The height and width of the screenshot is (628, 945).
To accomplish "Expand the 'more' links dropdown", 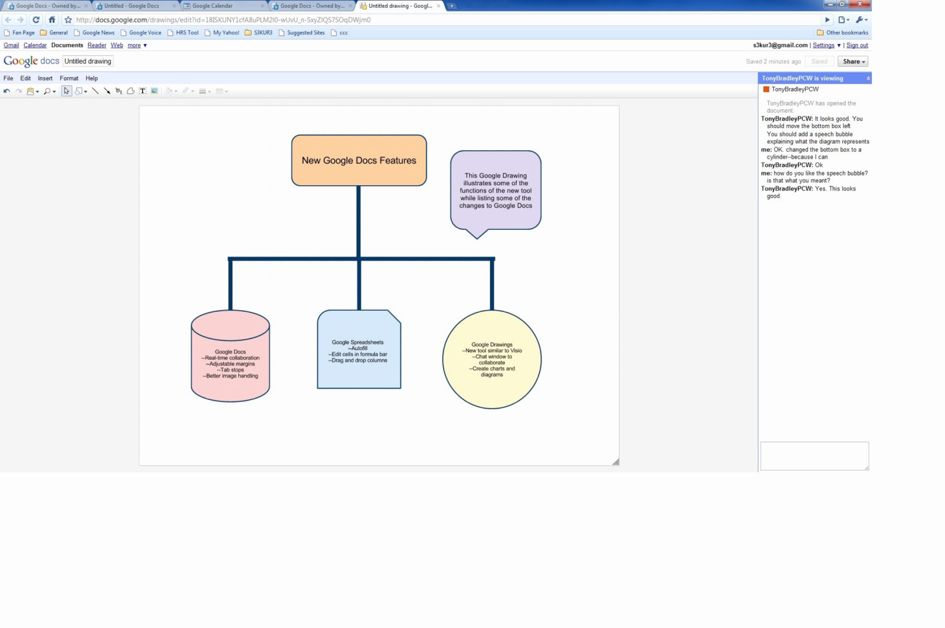I will point(137,45).
